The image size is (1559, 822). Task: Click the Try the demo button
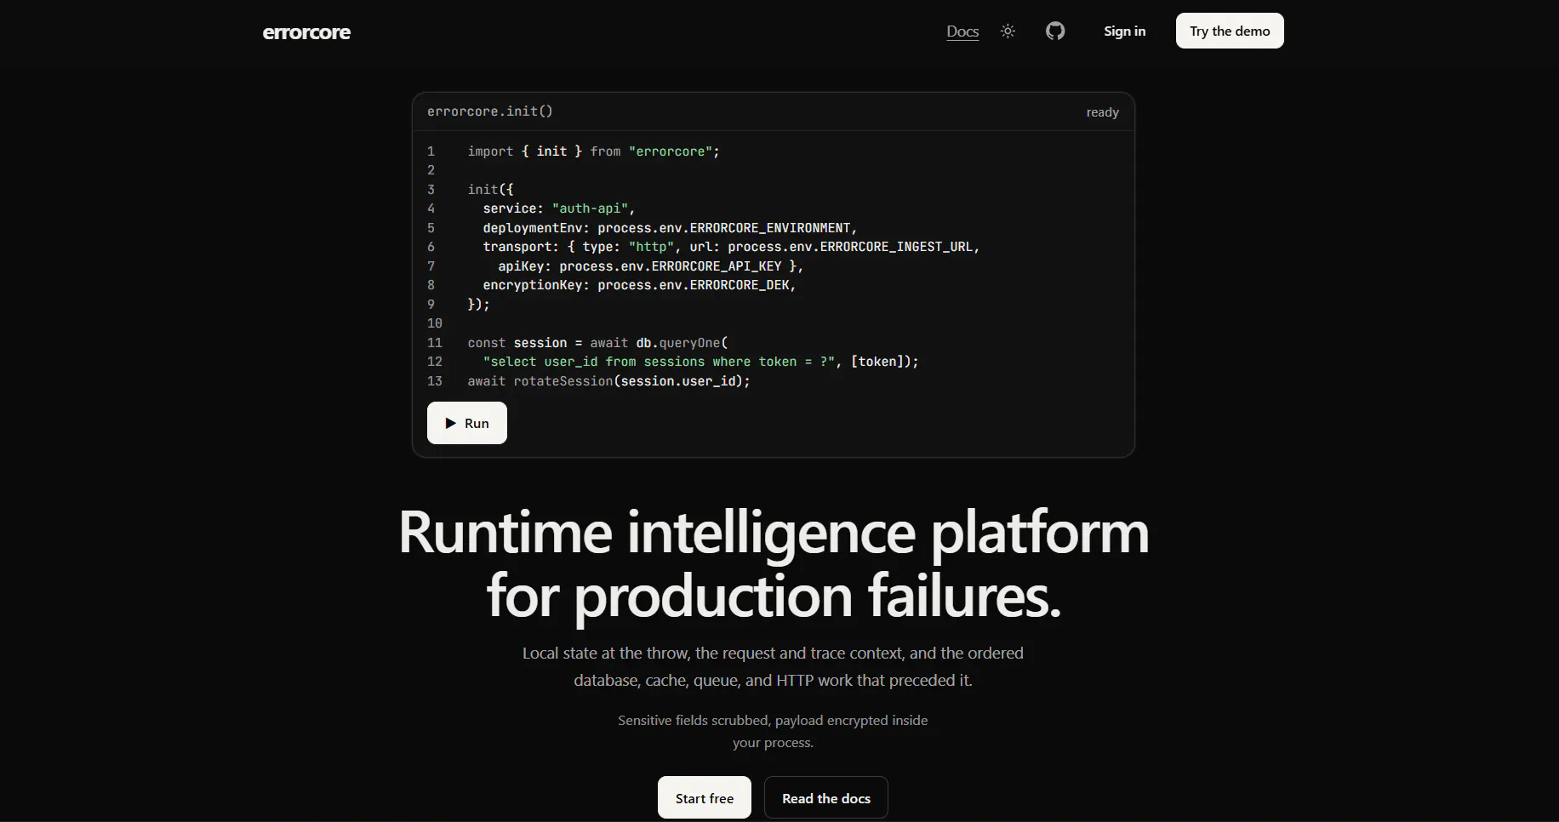[1230, 31]
